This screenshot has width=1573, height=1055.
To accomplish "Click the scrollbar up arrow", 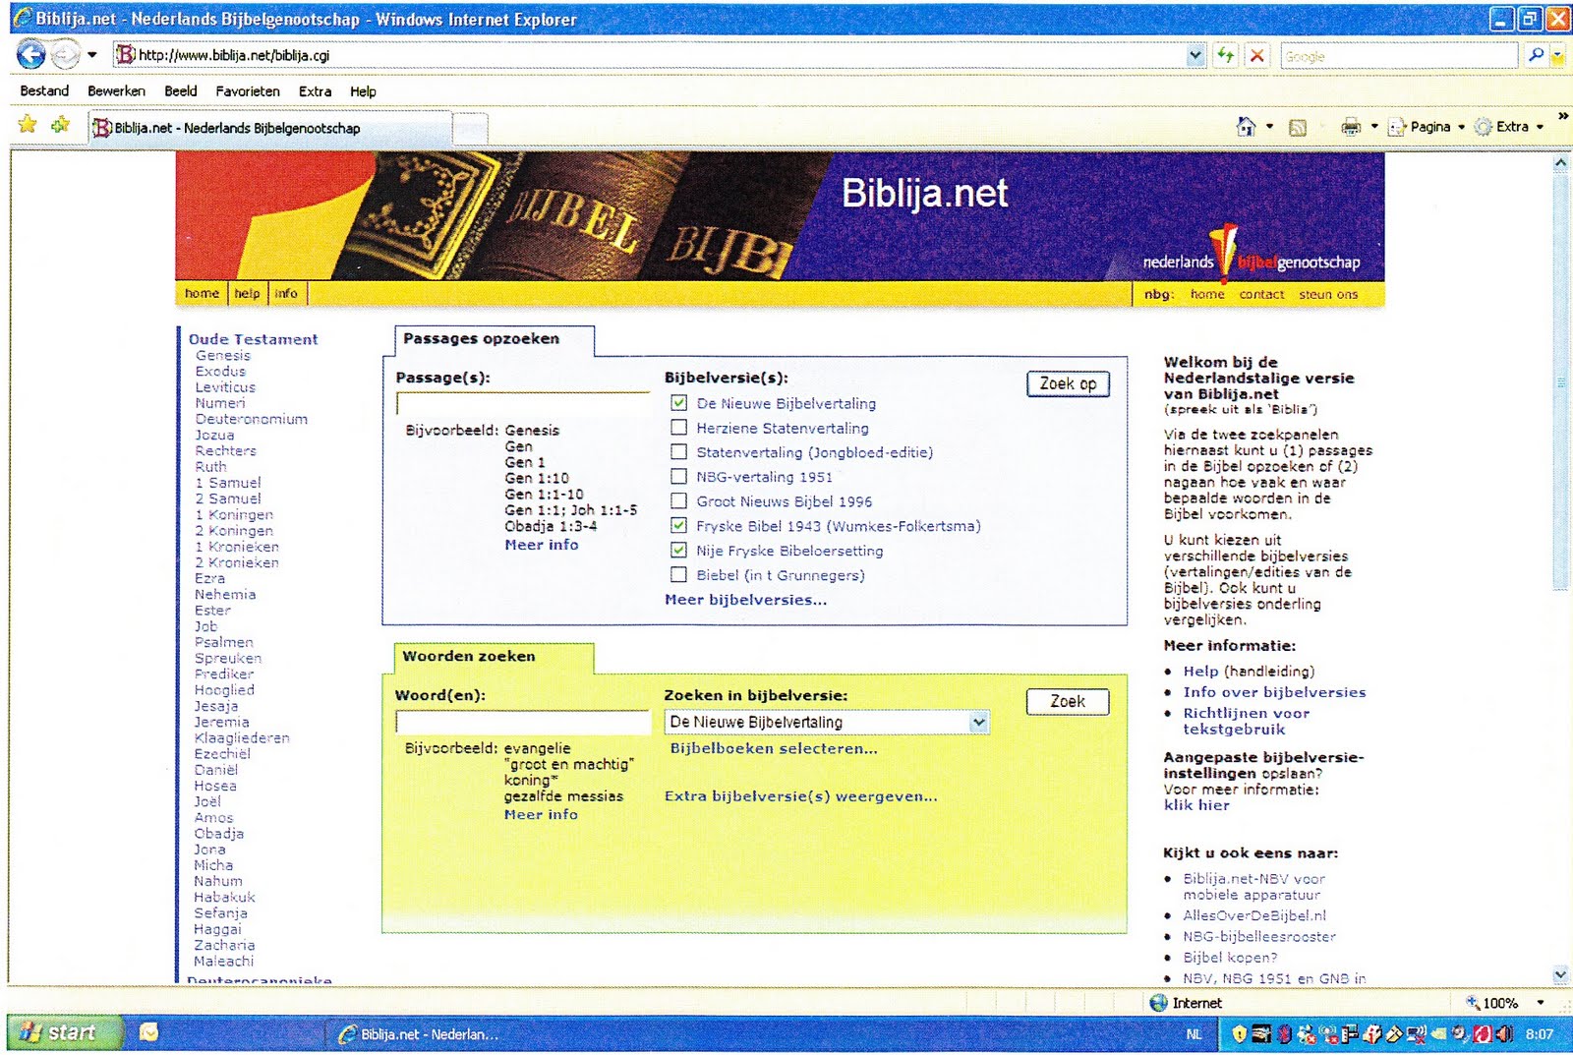I will tap(1560, 163).
